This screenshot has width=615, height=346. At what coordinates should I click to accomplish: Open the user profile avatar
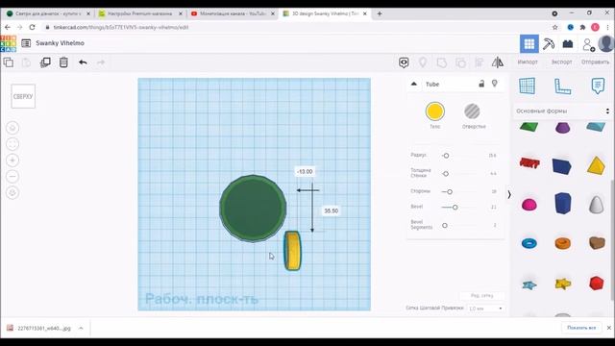[606, 43]
